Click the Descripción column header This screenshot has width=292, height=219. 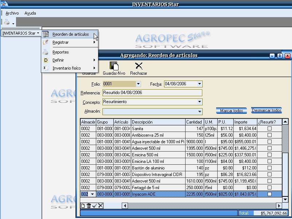158,122
